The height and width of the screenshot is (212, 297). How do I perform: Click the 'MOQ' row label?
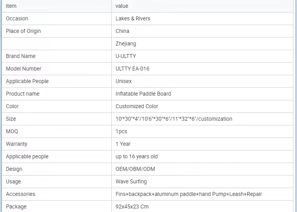click(12, 131)
